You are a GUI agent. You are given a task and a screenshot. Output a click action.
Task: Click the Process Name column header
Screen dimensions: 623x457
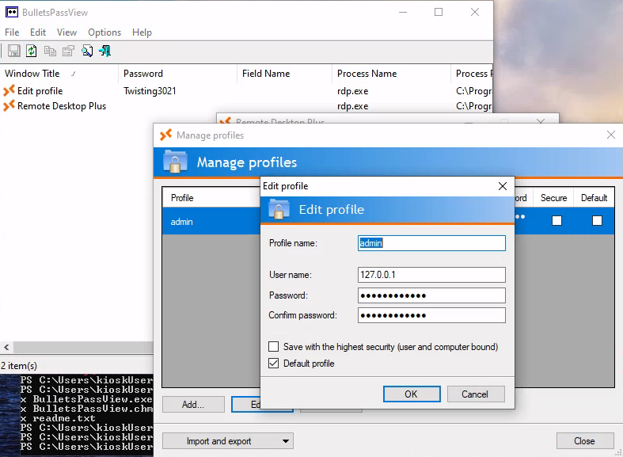click(x=391, y=74)
